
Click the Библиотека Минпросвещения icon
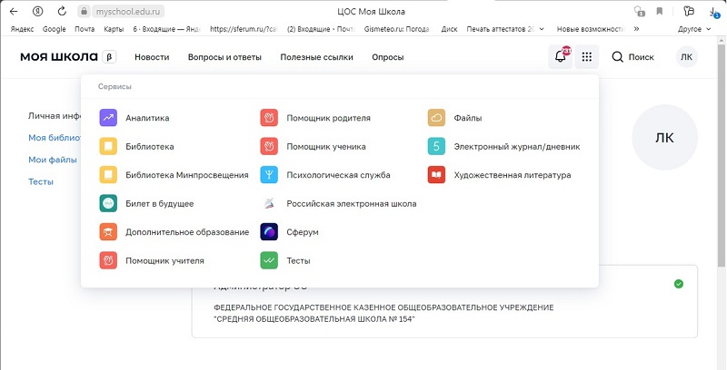108,175
